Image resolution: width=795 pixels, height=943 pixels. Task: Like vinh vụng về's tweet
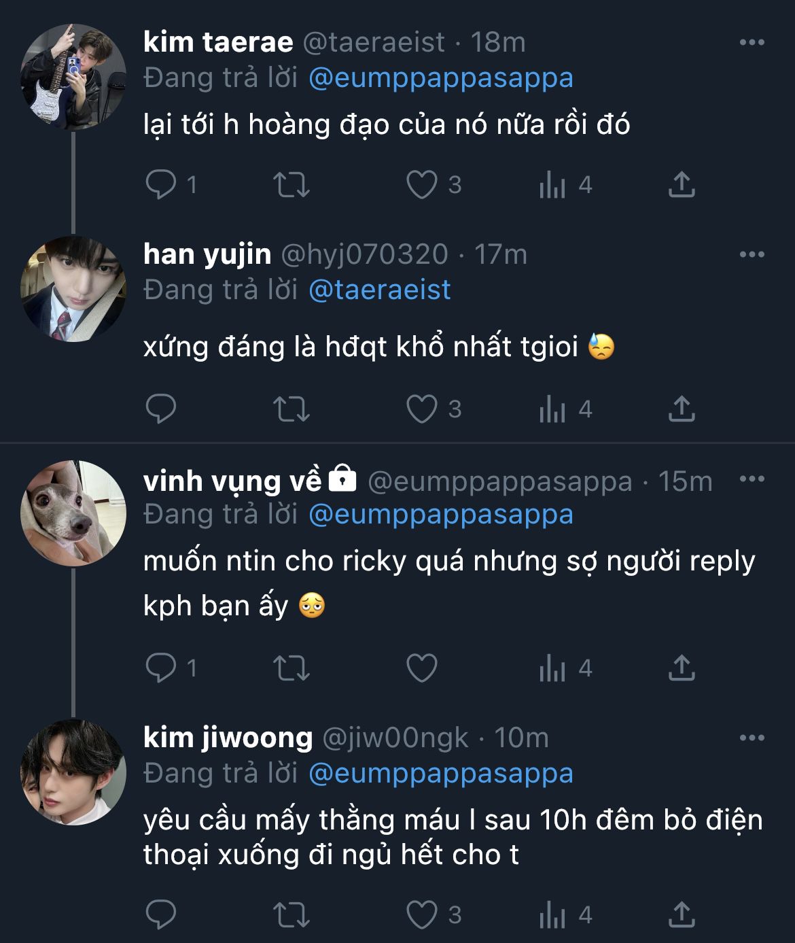pyautogui.click(x=421, y=668)
